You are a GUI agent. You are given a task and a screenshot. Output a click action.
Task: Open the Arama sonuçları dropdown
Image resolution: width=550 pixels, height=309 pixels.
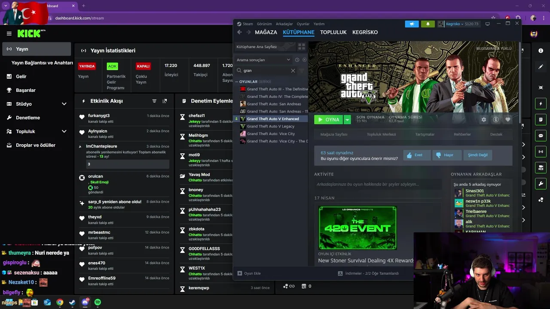263,60
